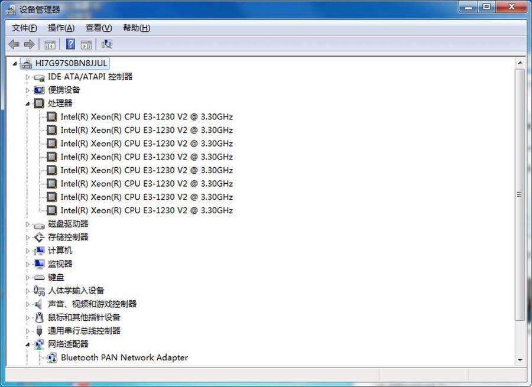Image resolution: width=532 pixels, height=387 pixels.
Task: Expand the 人体学输入设备 node
Action: click(28, 291)
